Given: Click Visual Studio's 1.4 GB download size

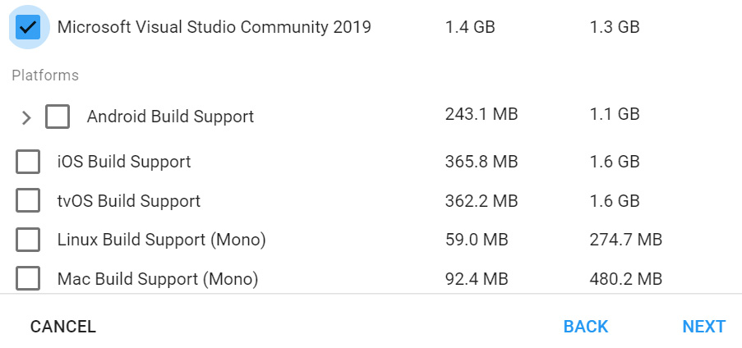Looking at the screenshot, I should [470, 27].
